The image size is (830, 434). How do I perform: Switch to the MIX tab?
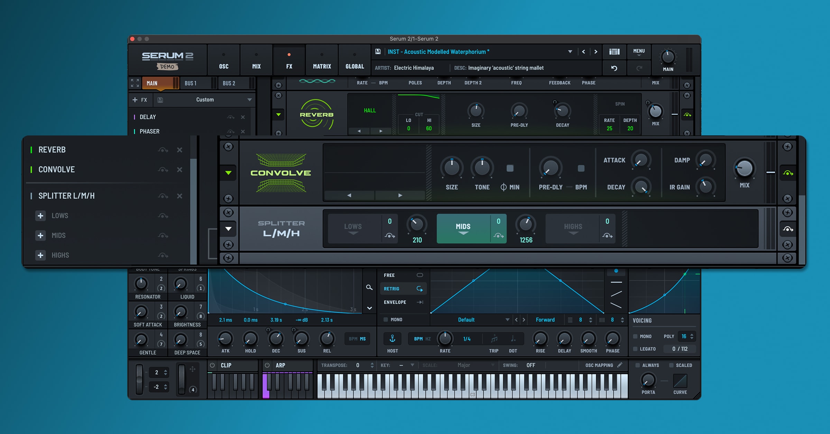[x=256, y=60]
